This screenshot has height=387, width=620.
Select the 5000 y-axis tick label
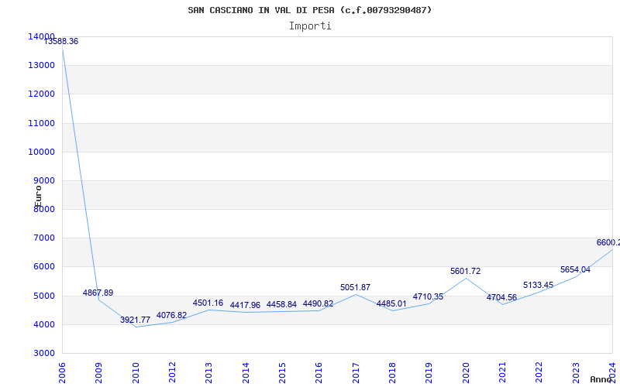pos(43,296)
